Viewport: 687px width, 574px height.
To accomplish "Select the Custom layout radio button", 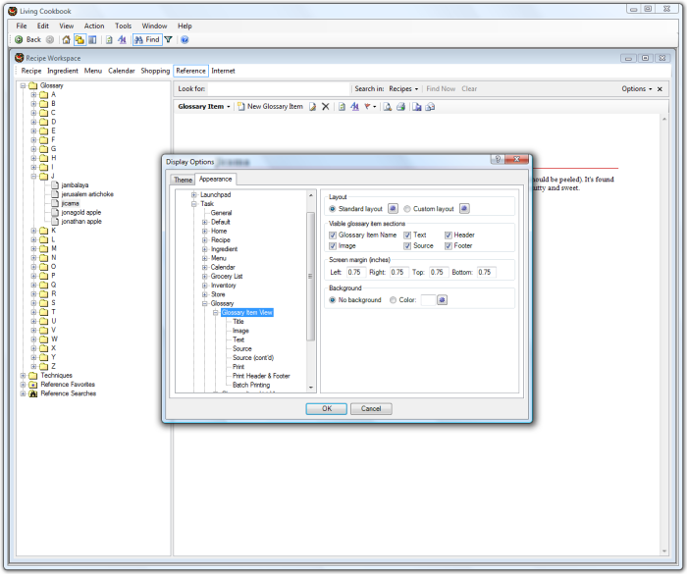I will click(x=407, y=209).
